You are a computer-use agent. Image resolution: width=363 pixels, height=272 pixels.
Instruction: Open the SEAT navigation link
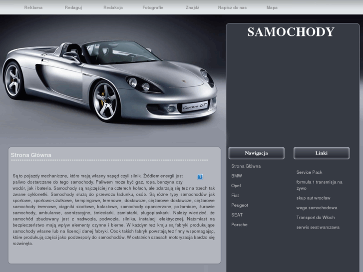tap(237, 215)
